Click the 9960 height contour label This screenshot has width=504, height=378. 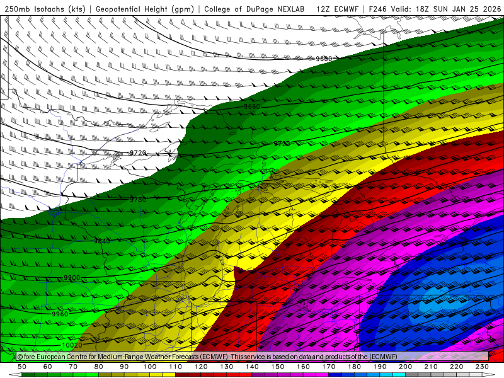[60, 314]
